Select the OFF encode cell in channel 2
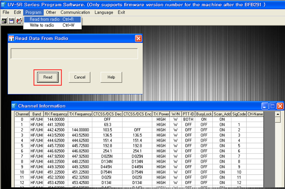285x189 pixels. [137, 130]
